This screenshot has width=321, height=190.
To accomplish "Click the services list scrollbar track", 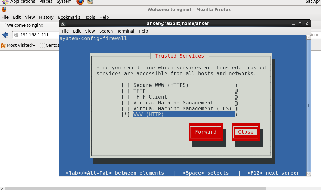I will 237,97.
